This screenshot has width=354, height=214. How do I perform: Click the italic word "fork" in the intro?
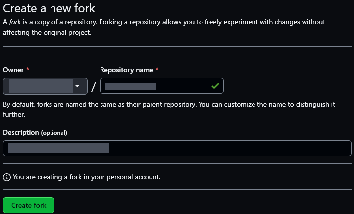tap(16, 22)
